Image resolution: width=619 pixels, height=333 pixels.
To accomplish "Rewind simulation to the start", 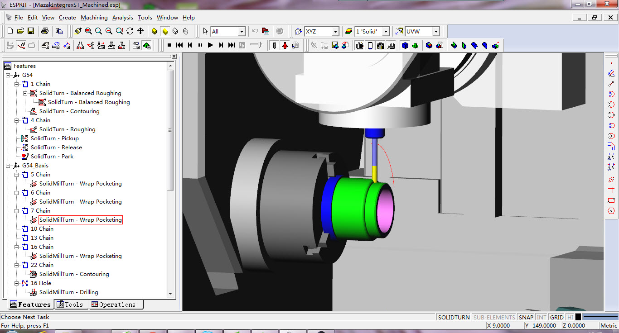I will point(179,45).
